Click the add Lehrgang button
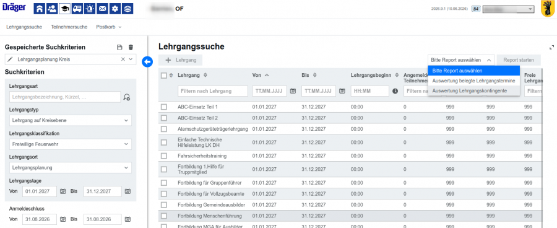 181,60
